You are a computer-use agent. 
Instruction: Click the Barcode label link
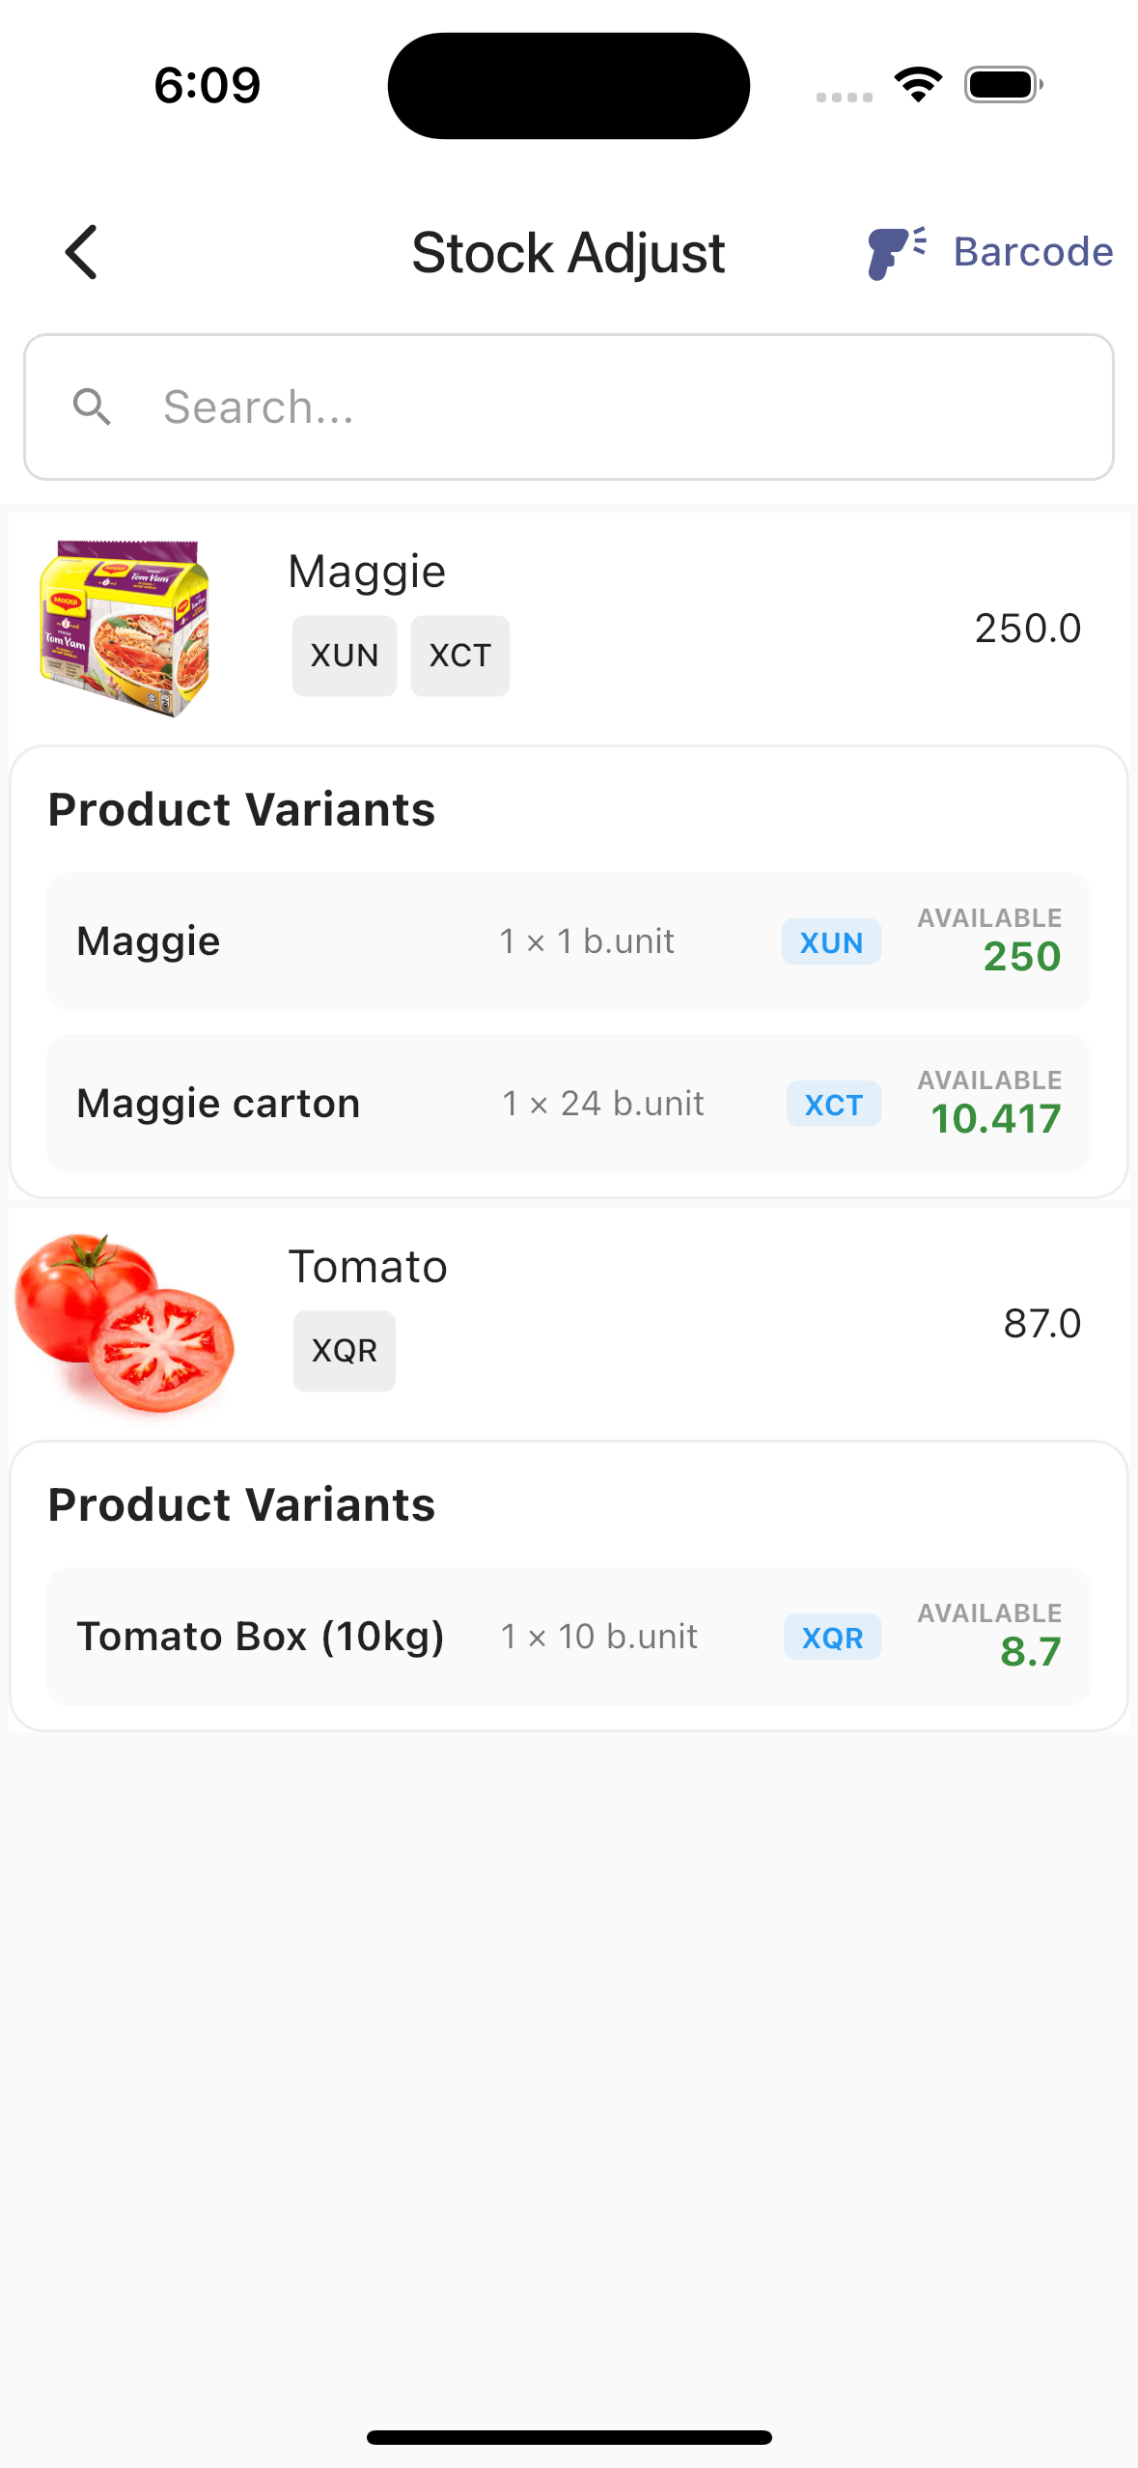tap(1033, 252)
